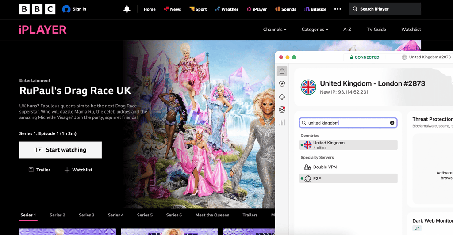
Task: Open the more menu ellipsis
Action: tap(338, 9)
